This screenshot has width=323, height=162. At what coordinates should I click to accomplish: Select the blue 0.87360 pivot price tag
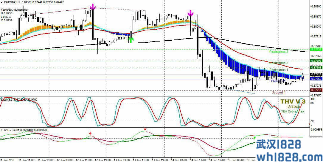(x=316, y=79)
